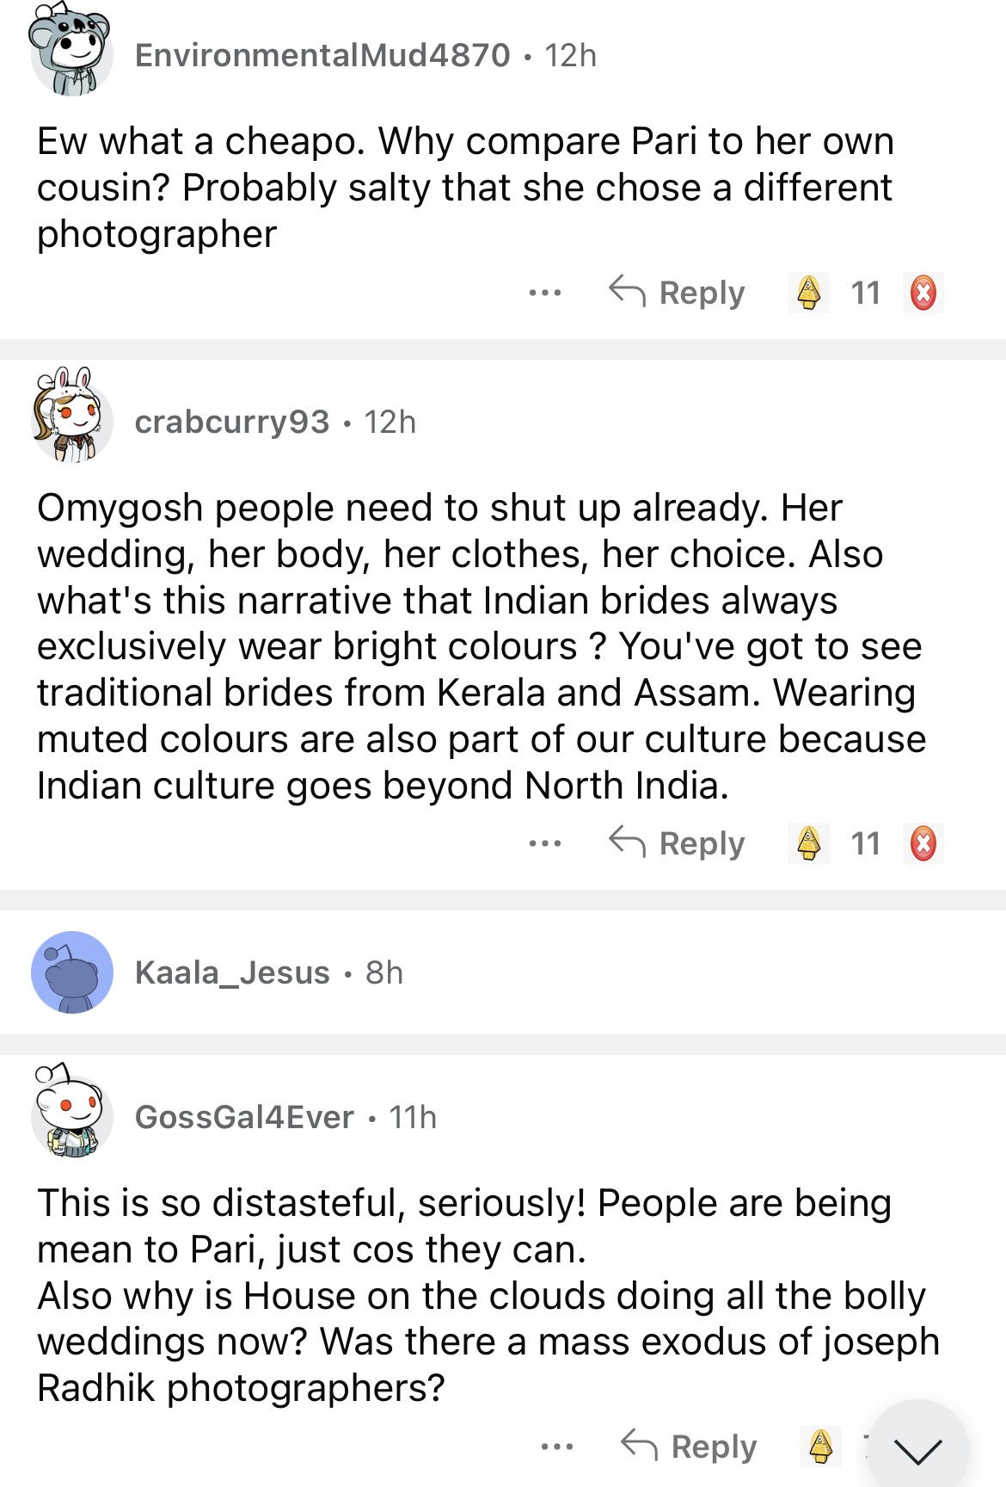The image size is (1006, 1487).
Task: Downvote EnvironmentalMud4870's comment
Action: [923, 293]
